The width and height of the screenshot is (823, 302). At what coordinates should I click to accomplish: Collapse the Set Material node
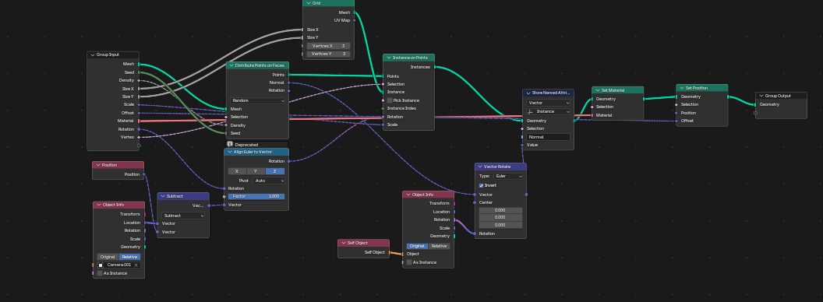[x=597, y=90]
